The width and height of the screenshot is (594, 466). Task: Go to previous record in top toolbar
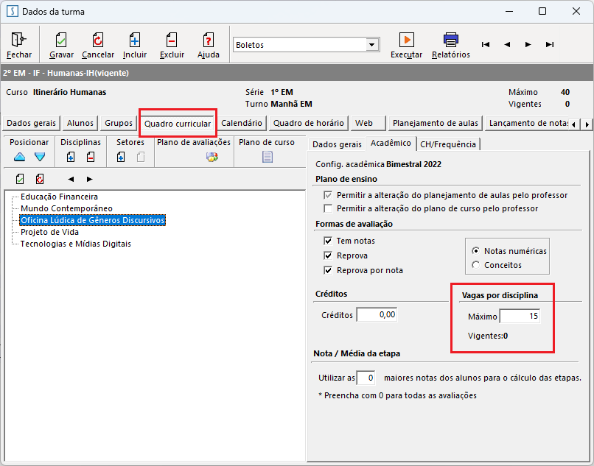507,45
